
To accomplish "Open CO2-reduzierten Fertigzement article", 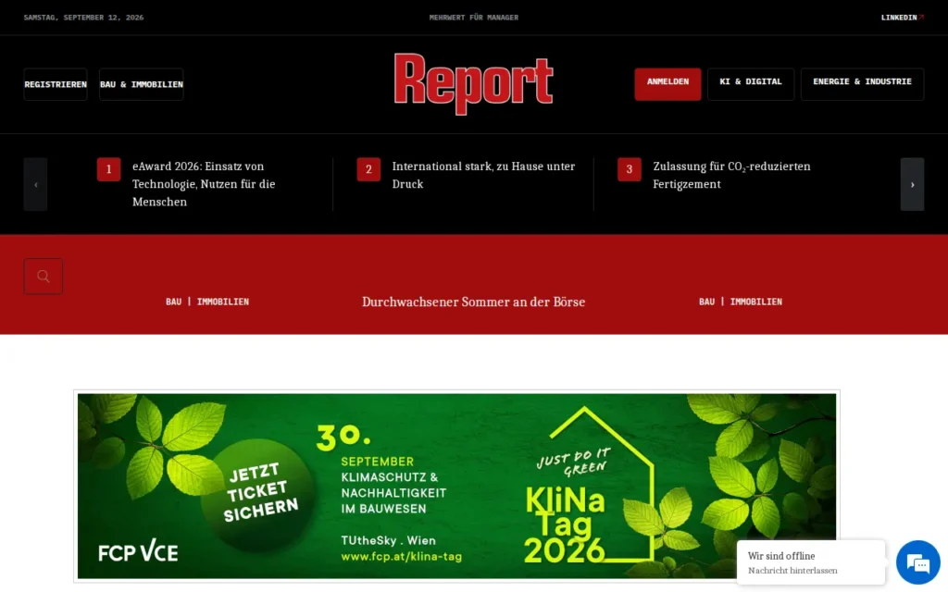I will [x=731, y=175].
